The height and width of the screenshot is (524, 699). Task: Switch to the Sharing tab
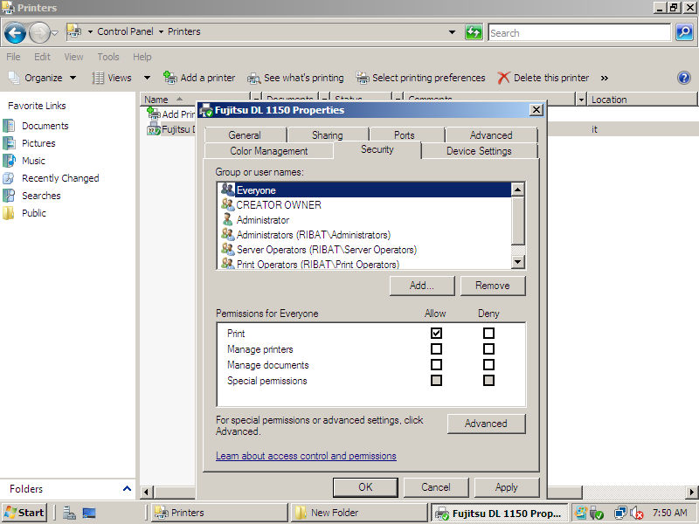click(x=328, y=135)
